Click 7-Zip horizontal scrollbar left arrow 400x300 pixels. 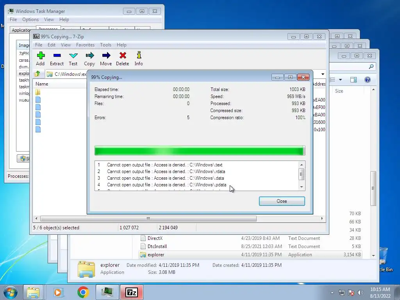tap(36, 218)
